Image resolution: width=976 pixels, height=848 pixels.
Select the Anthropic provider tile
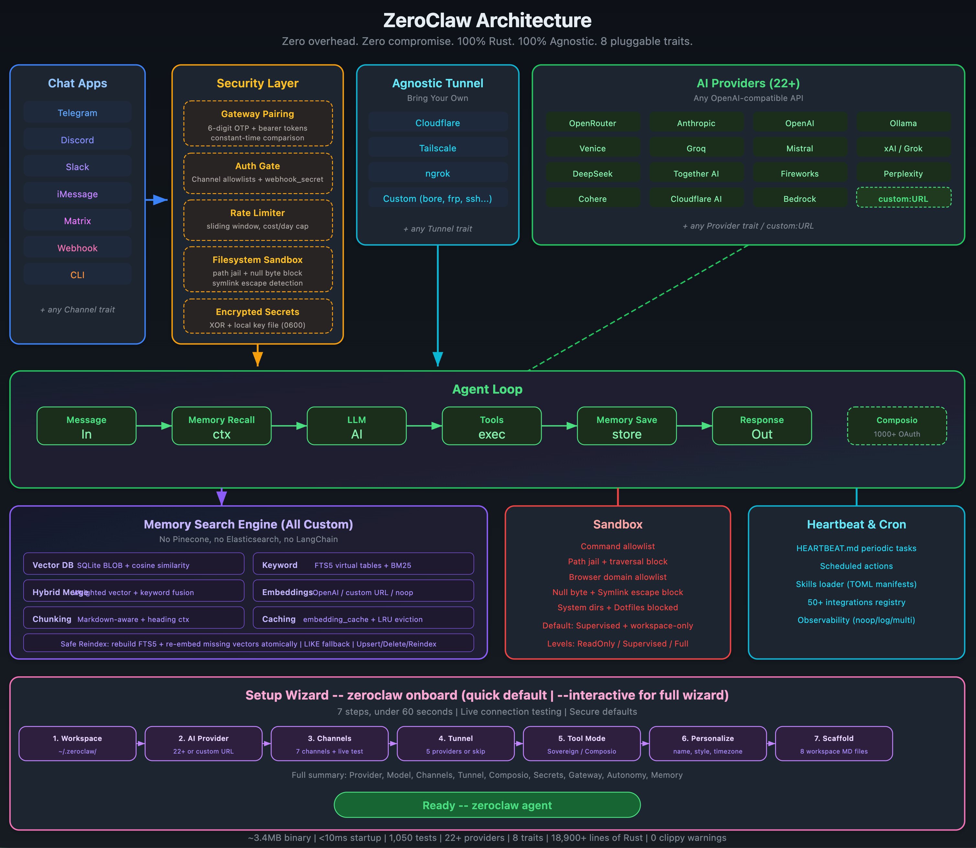[696, 123]
